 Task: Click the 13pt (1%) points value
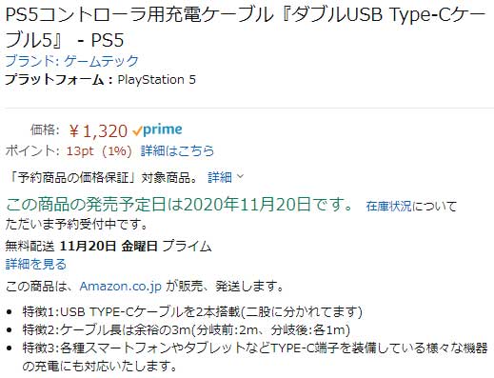(99, 151)
